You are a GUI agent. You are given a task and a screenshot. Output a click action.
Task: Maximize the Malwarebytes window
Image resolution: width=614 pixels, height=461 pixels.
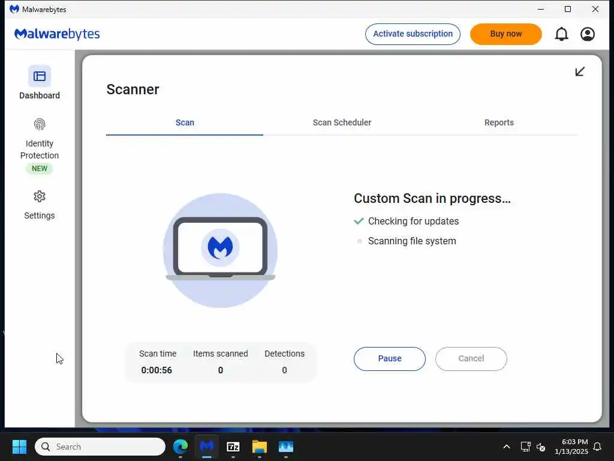point(568,9)
